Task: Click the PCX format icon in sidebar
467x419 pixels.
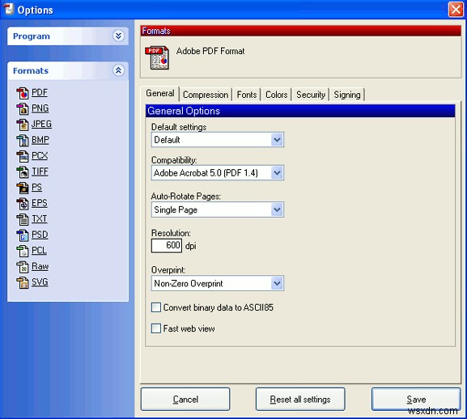Action: tap(23, 156)
